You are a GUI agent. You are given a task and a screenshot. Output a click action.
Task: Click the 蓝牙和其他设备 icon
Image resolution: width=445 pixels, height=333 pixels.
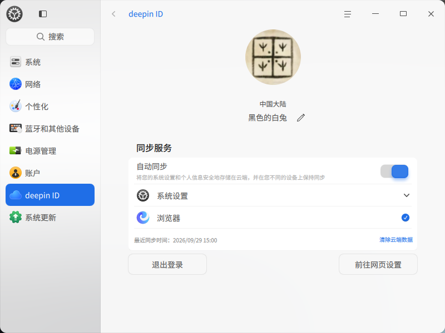click(16, 128)
